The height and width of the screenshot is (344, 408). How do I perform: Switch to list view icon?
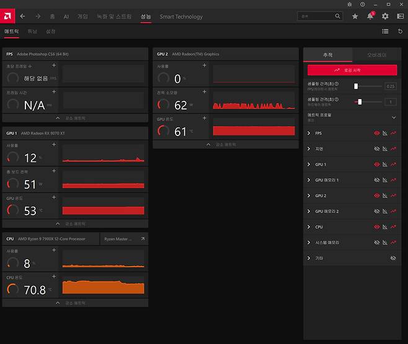coord(385,31)
